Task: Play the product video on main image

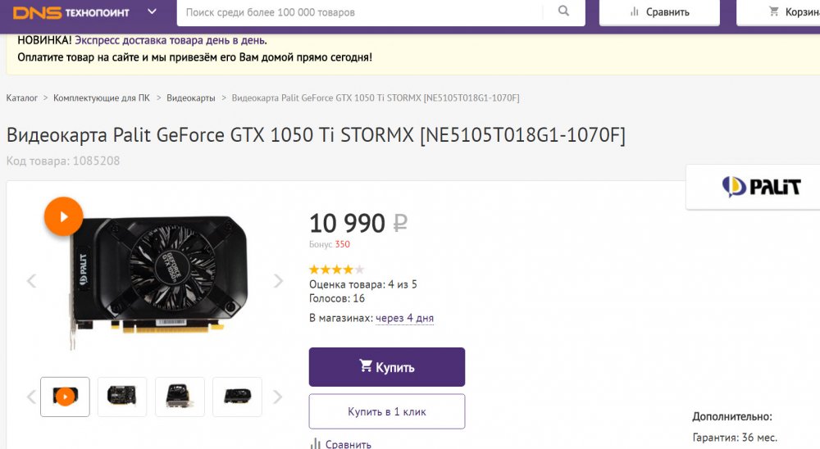Action: pyautogui.click(x=63, y=217)
